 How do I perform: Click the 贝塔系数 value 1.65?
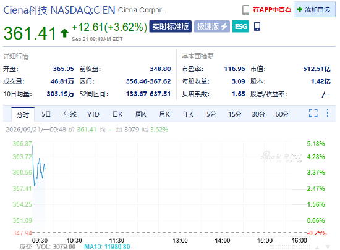tap(239, 94)
